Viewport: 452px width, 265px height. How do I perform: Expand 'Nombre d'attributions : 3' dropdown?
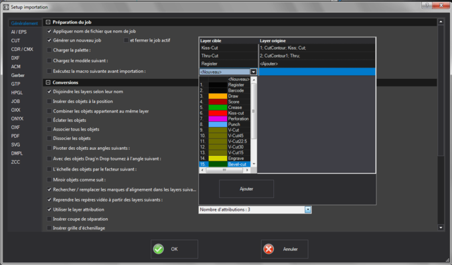308,209
